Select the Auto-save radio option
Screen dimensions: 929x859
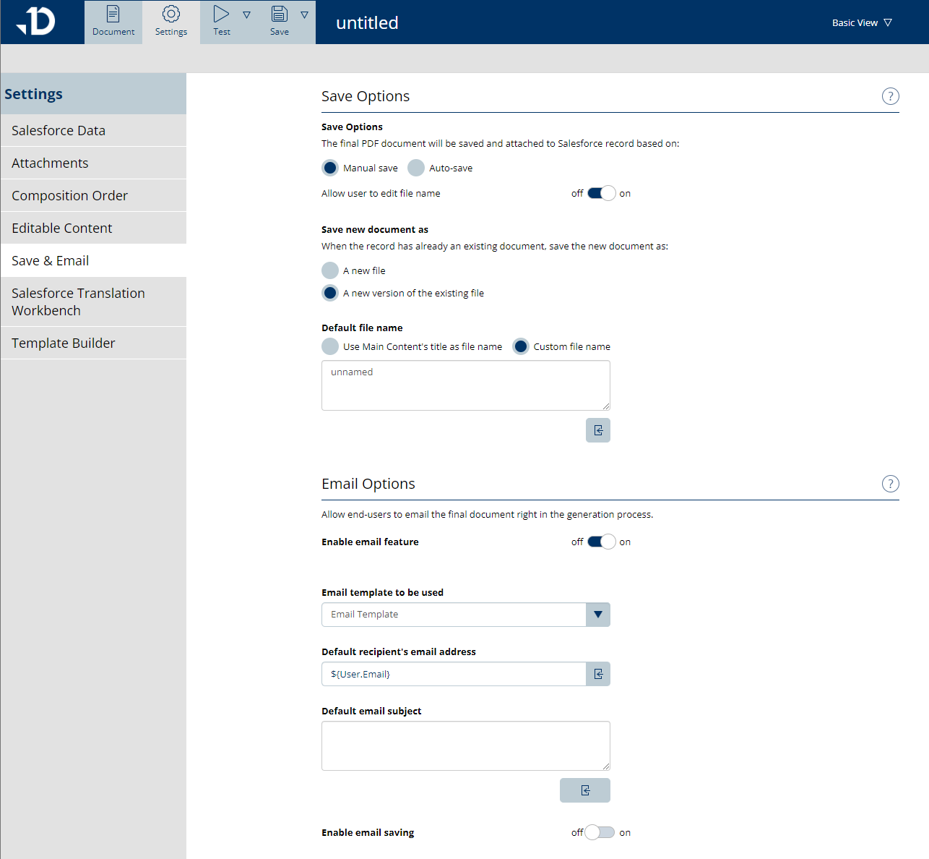[x=416, y=168]
